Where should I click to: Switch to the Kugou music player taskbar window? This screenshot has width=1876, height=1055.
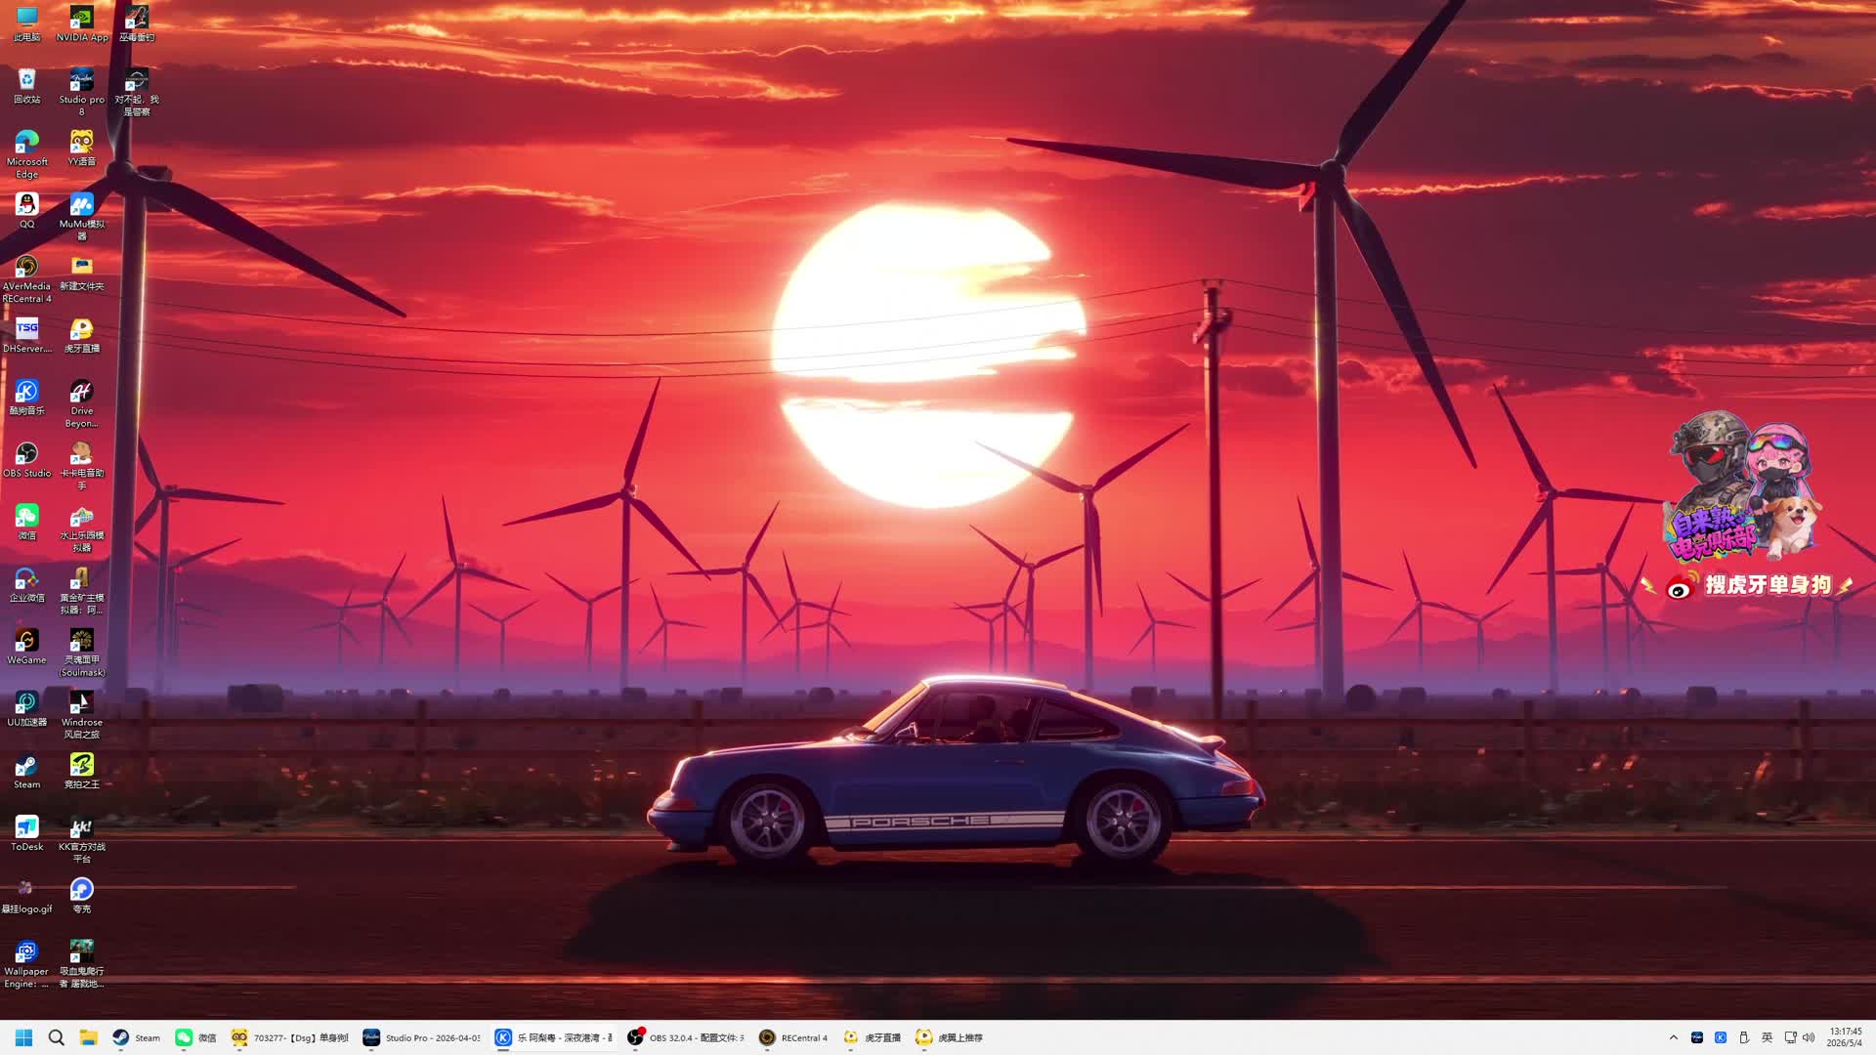[x=555, y=1037]
